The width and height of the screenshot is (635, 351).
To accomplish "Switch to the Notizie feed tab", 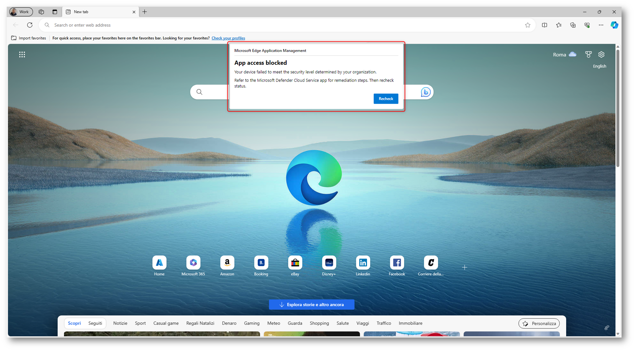I will [120, 323].
